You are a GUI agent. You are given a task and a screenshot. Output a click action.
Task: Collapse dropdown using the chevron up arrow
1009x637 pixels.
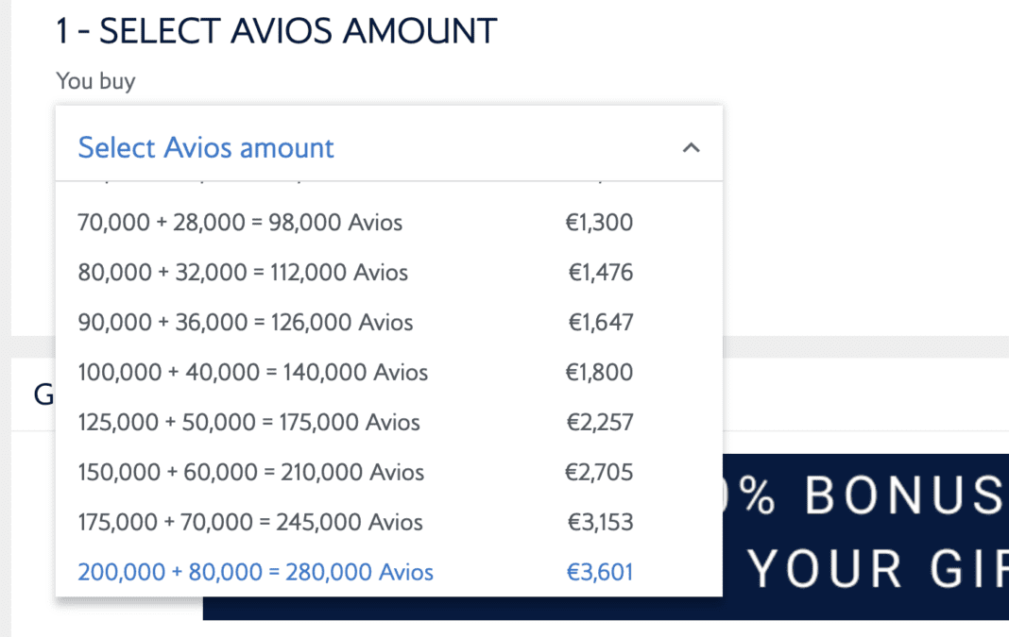coord(691,148)
